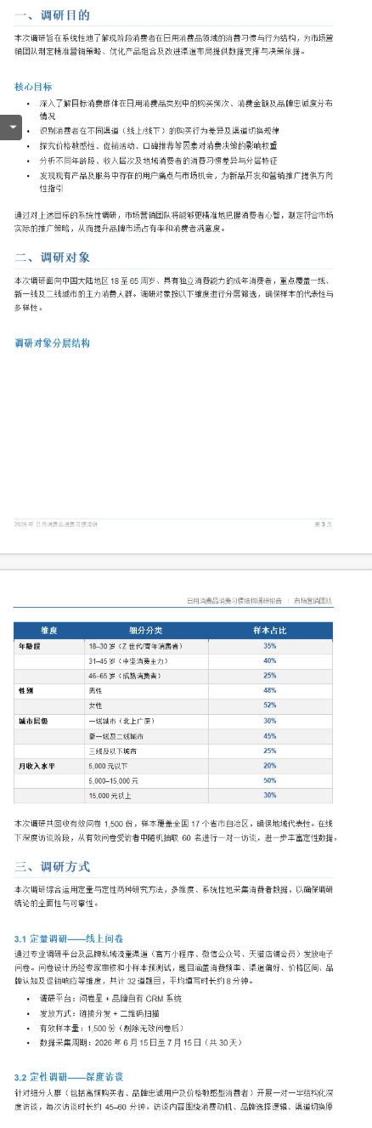Click the page number '第 3 页' in footer
Viewport: 372px width, 1128px height.
(x=324, y=524)
